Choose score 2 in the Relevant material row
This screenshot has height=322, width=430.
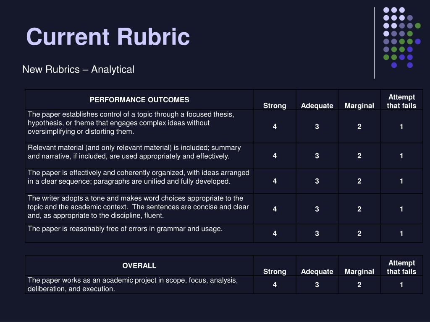(359, 156)
